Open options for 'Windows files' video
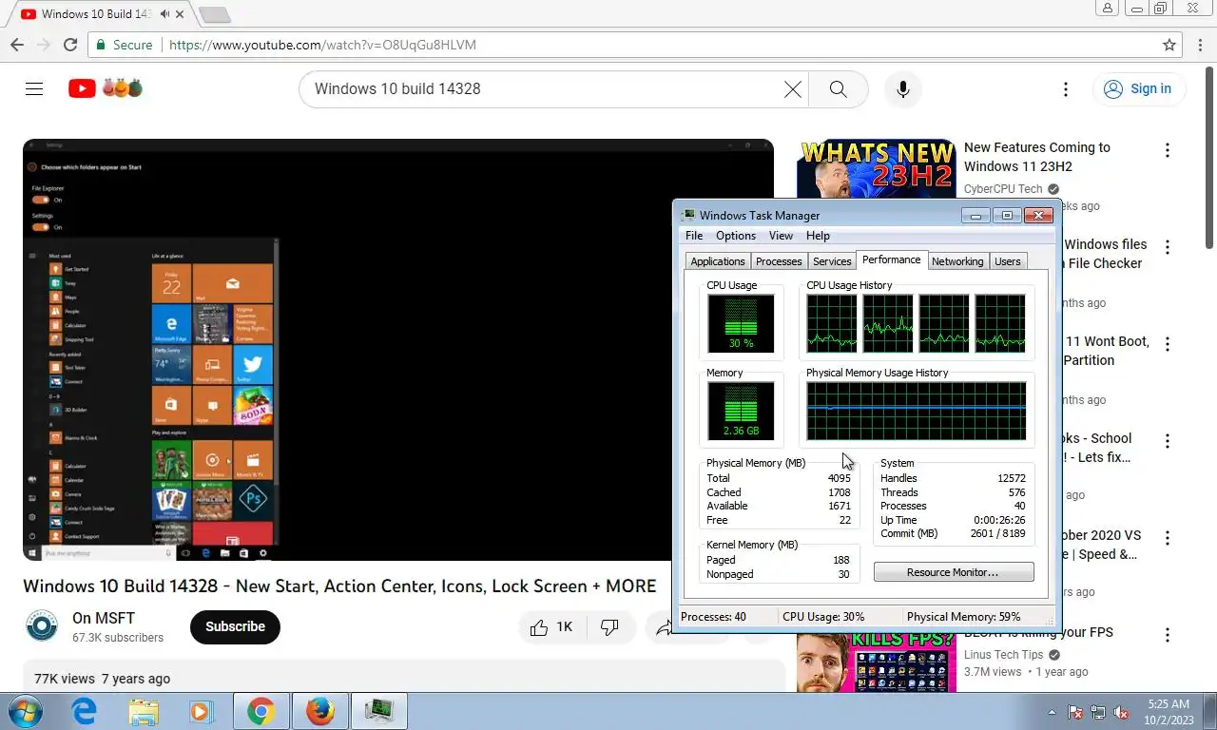This screenshot has width=1217, height=730. (x=1168, y=247)
